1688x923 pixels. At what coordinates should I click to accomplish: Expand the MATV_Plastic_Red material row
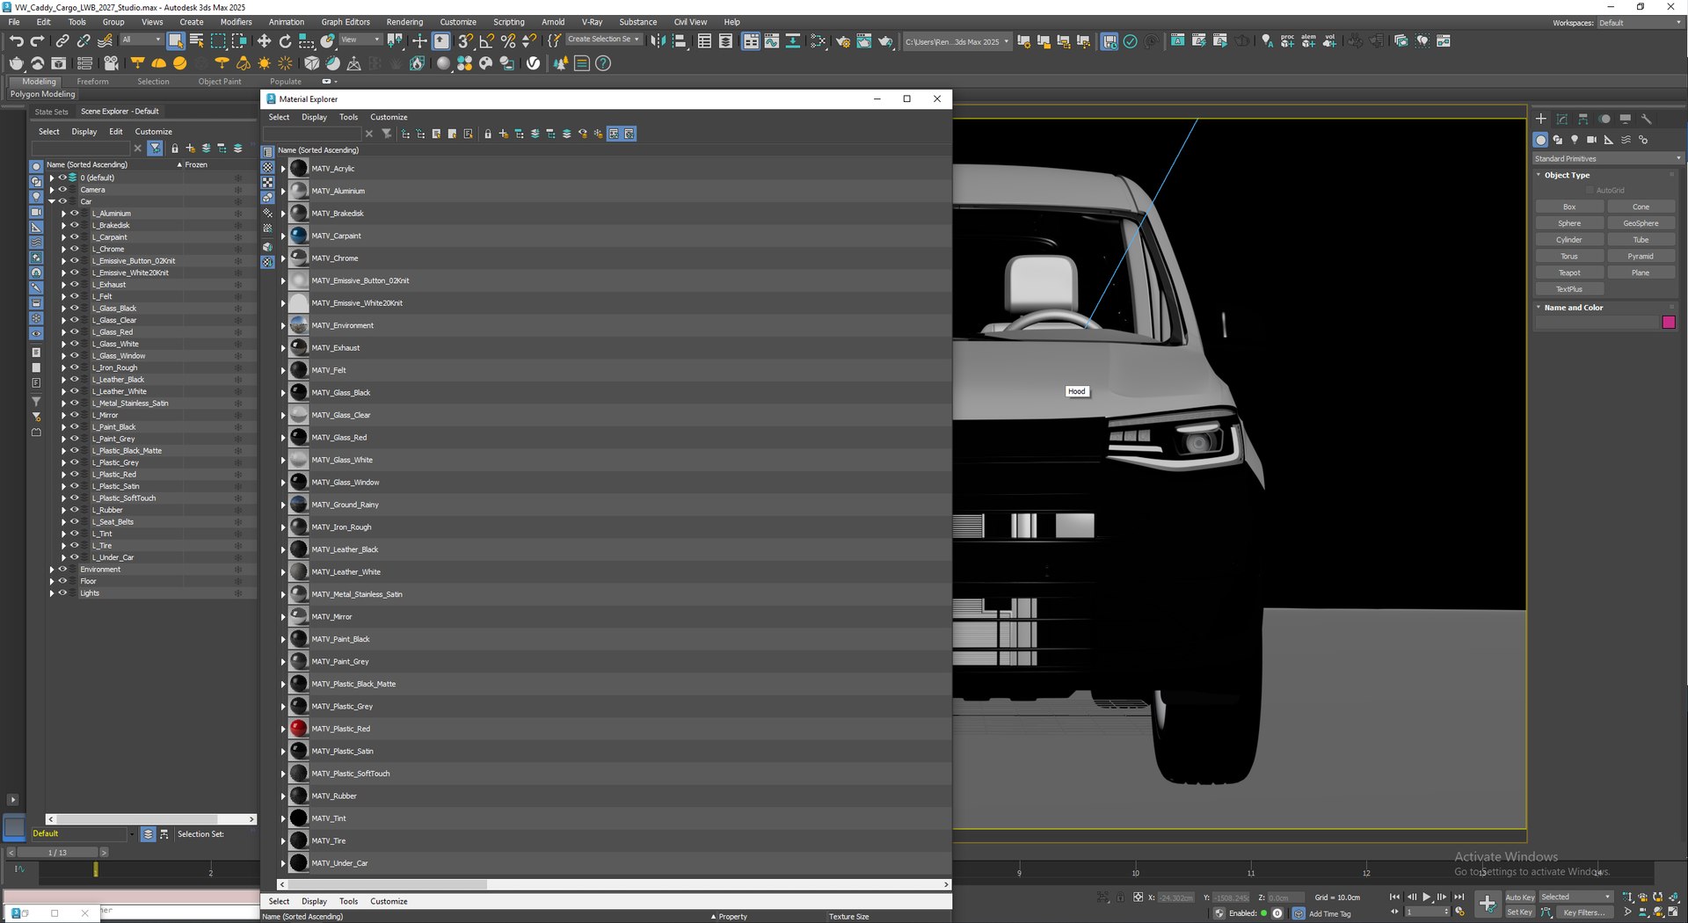pos(283,729)
